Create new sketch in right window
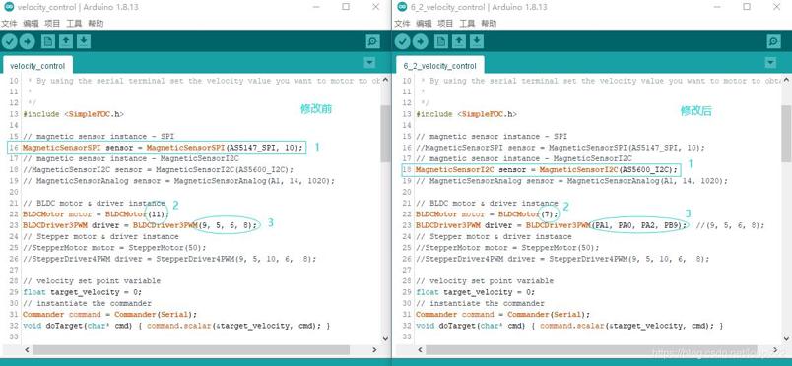Screen dimensions: 792x366 441,41
